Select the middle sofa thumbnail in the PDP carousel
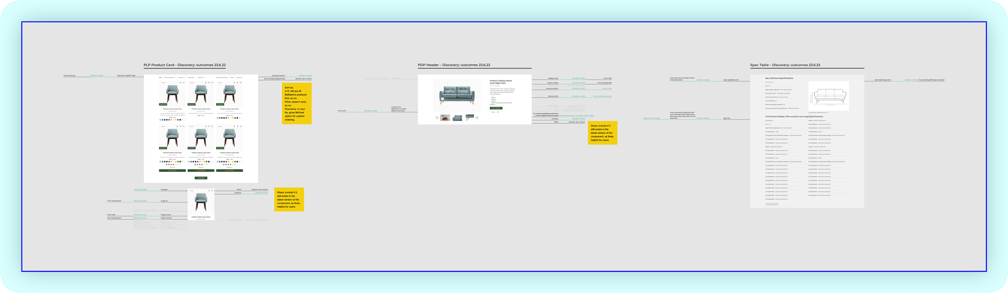Viewport: 1008px width, 293px height. [x=458, y=117]
